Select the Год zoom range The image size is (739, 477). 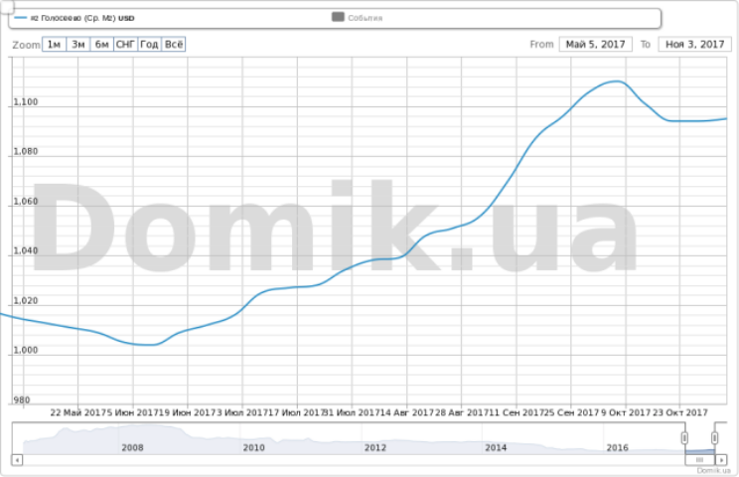pyautogui.click(x=149, y=45)
